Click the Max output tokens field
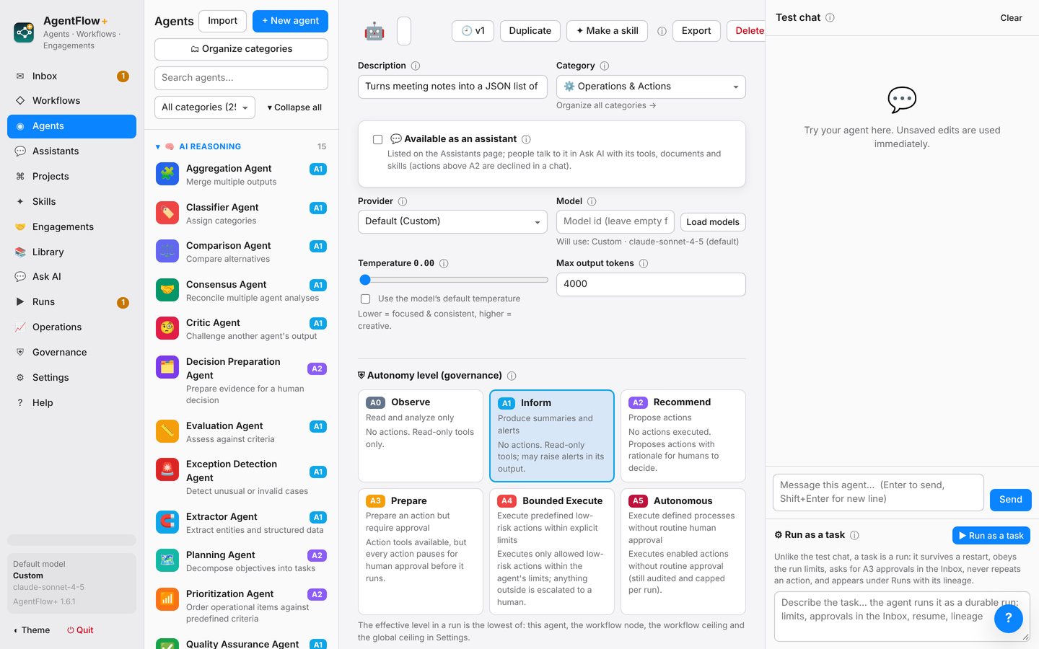Image resolution: width=1039 pixels, height=649 pixels. [x=651, y=284]
